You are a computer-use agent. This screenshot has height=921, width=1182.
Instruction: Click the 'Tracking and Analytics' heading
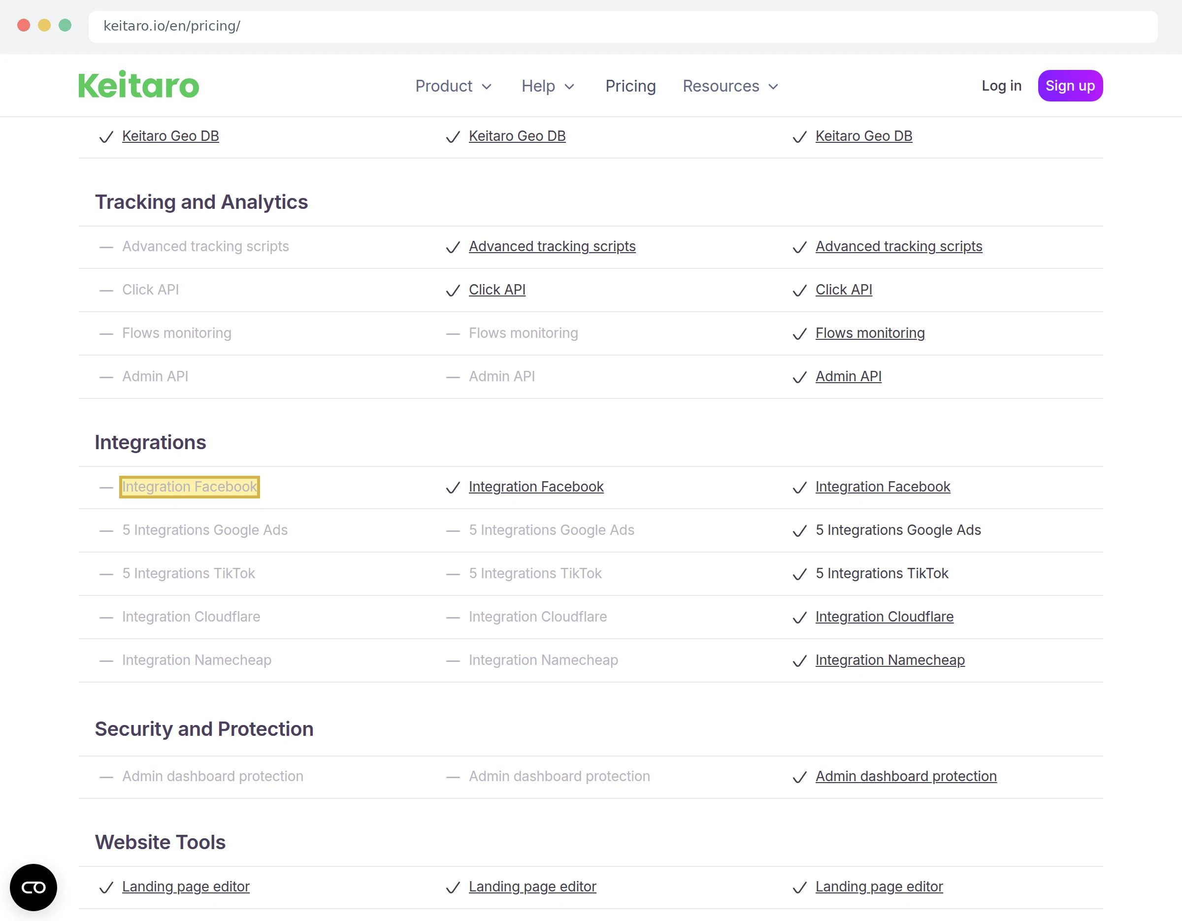(x=201, y=202)
